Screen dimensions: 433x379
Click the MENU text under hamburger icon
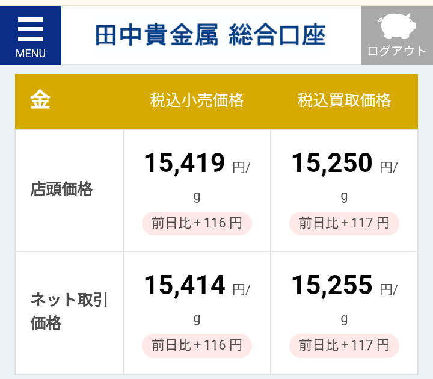tap(31, 54)
